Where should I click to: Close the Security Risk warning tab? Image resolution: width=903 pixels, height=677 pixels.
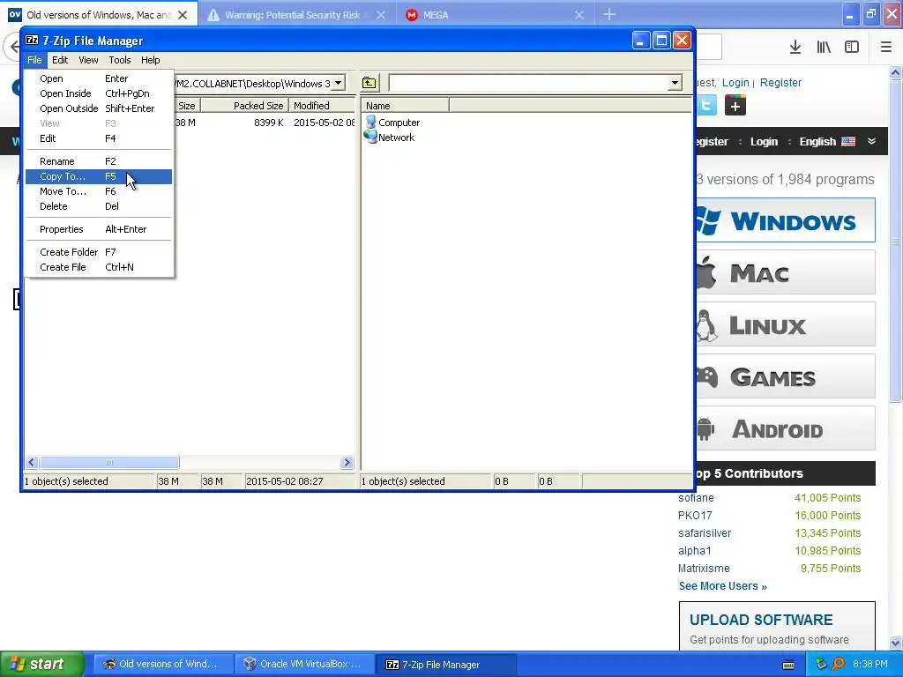pos(381,15)
